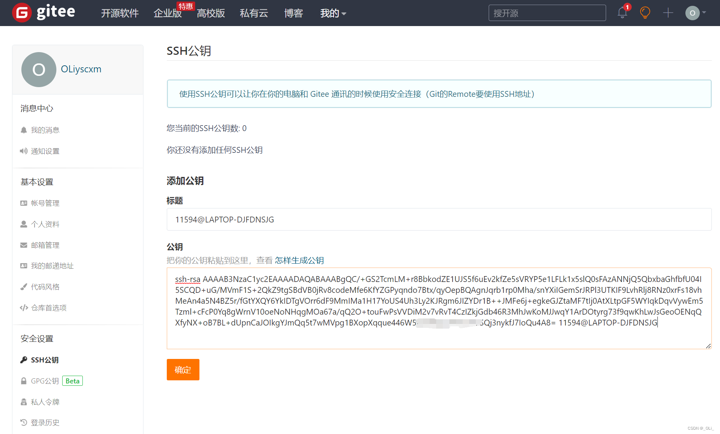Image resolution: width=720 pixels, height=434 pixels.
Task: Click the 添加公钥 section heading
Action: tap(185, 180)
